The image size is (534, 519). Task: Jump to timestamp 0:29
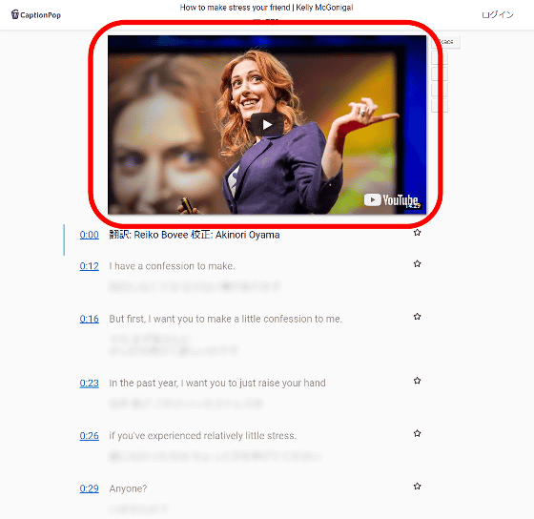(x=90, y=488)
